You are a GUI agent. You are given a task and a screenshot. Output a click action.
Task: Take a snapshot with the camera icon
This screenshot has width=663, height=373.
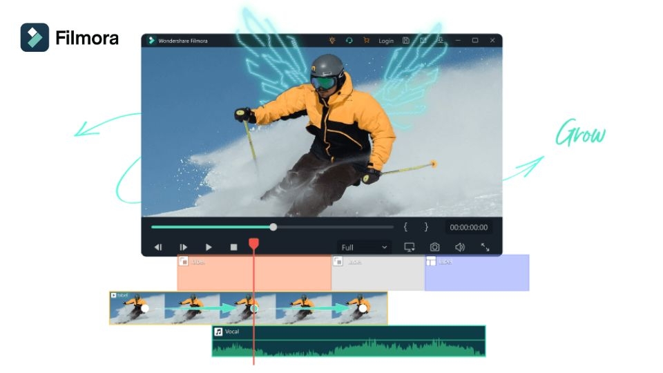pos(434,247)
